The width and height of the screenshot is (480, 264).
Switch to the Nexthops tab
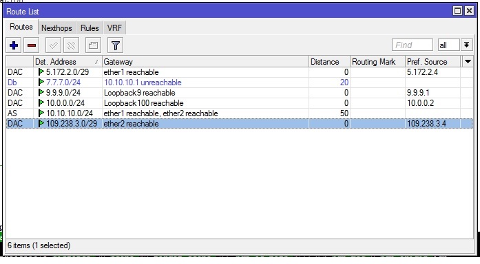[x=56, y=28]
